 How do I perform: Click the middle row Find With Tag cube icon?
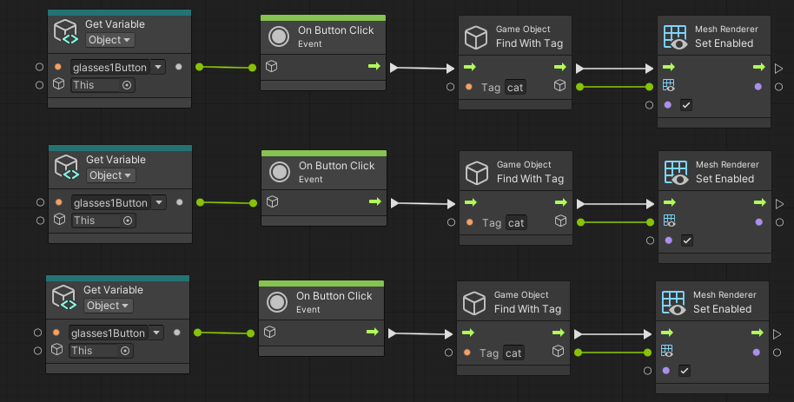pos(477,172)
